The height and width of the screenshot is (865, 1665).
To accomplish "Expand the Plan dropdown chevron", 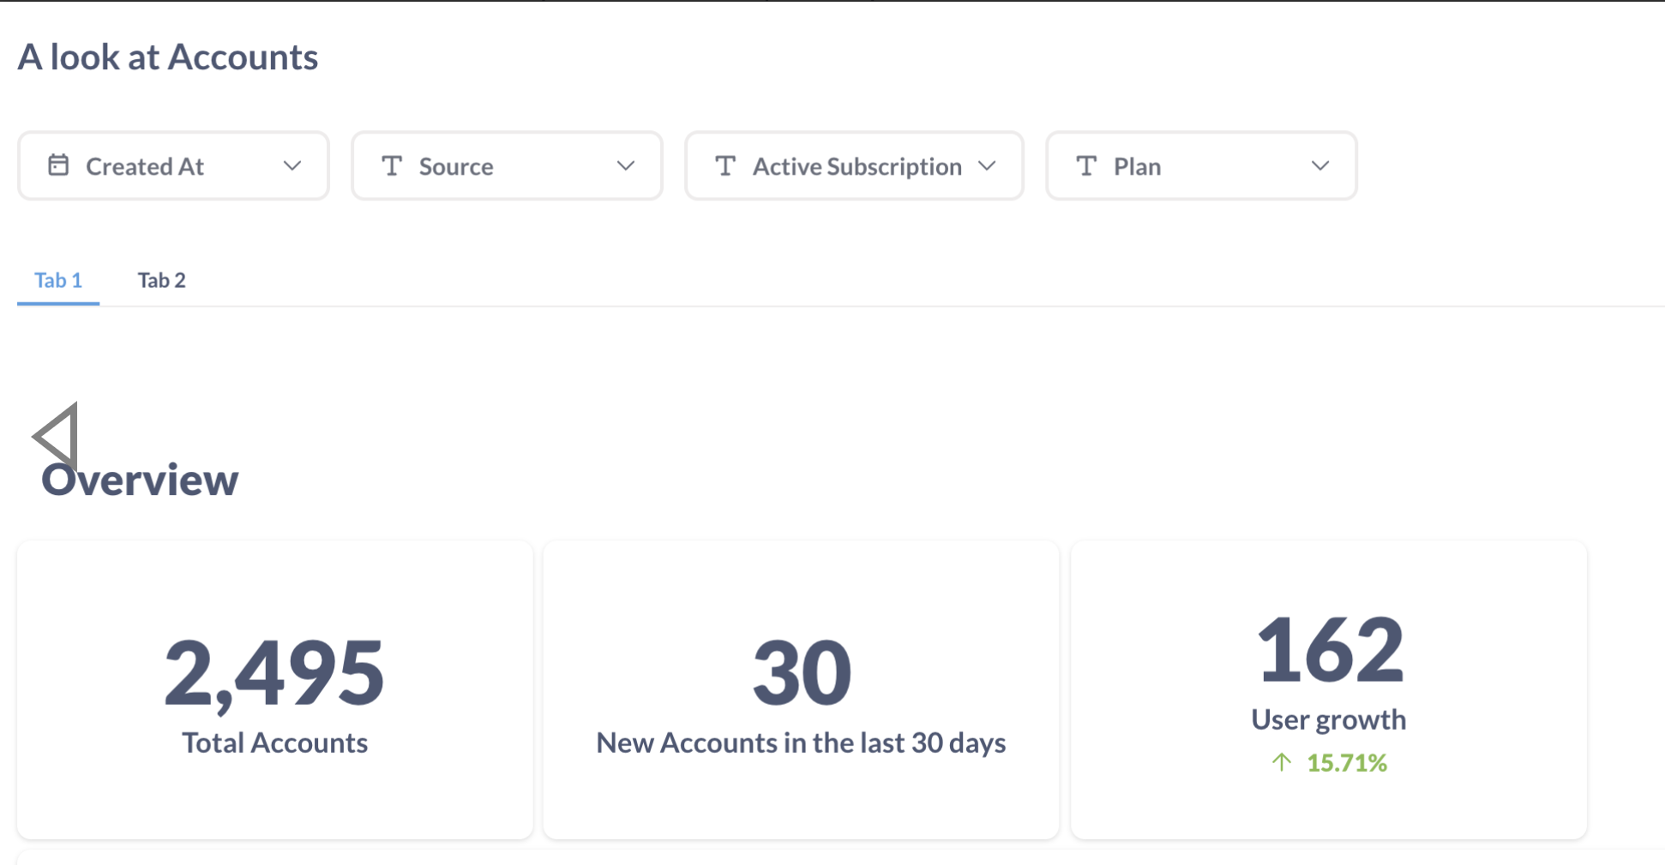I will (1319, 165).
